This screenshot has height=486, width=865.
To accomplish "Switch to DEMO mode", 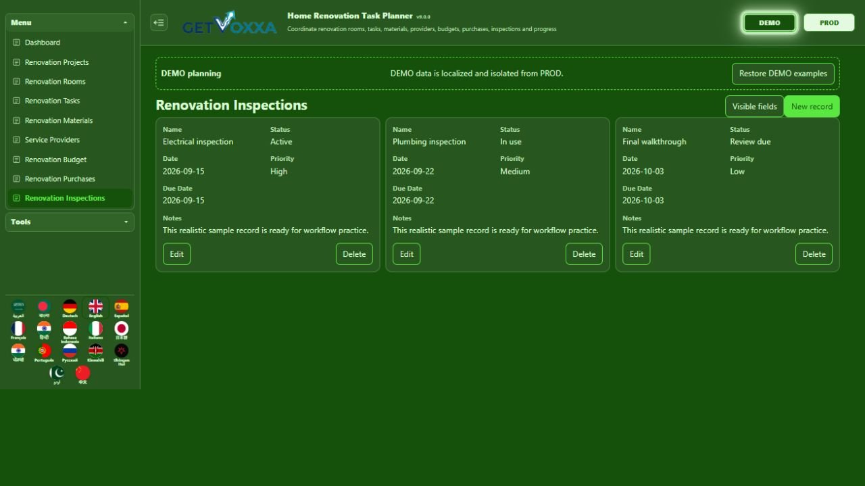I will point(770,22).
